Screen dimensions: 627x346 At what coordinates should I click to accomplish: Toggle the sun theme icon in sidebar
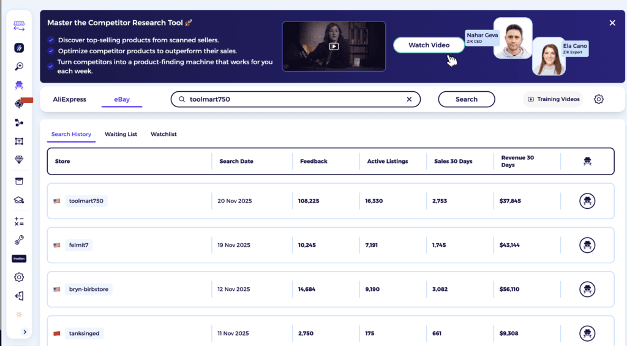(19, 314)
